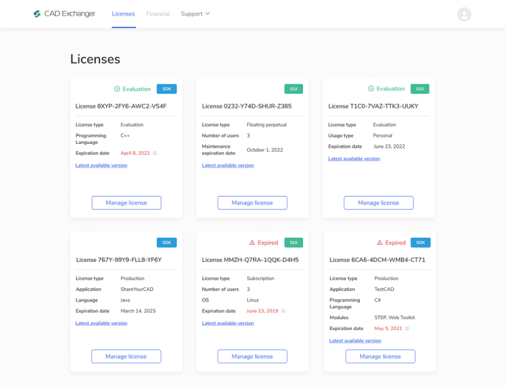
Task: Click Manage license on license 6CA6-4DCM
Action: pyautogui.click(x=380, y=356)
